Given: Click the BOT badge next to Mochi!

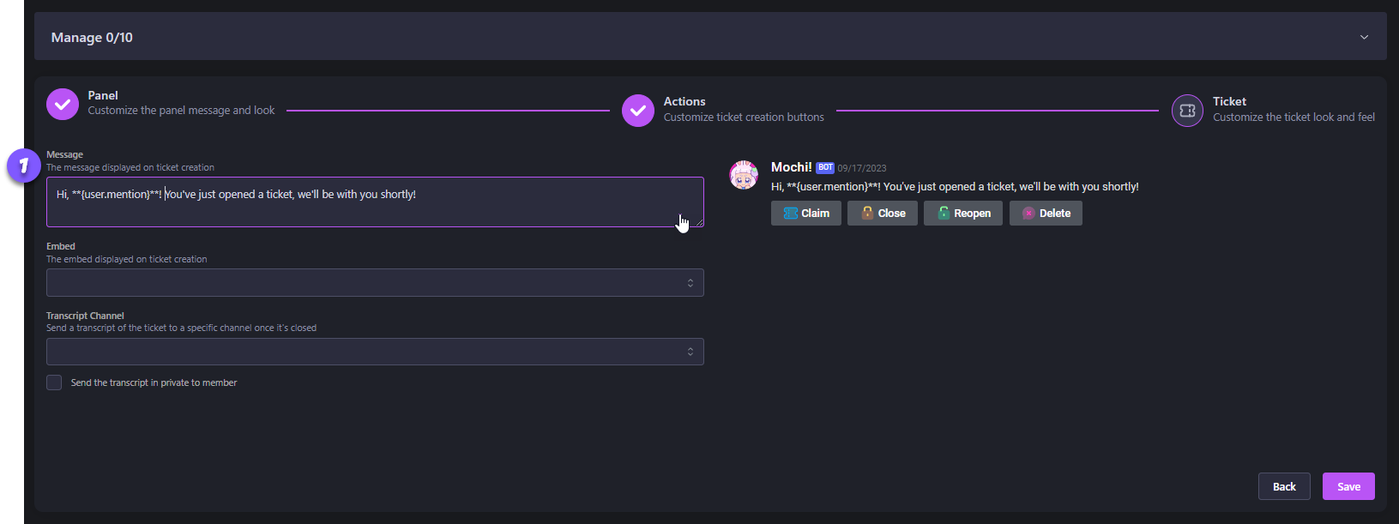Looking at the screenshot, I should (825, 168).
